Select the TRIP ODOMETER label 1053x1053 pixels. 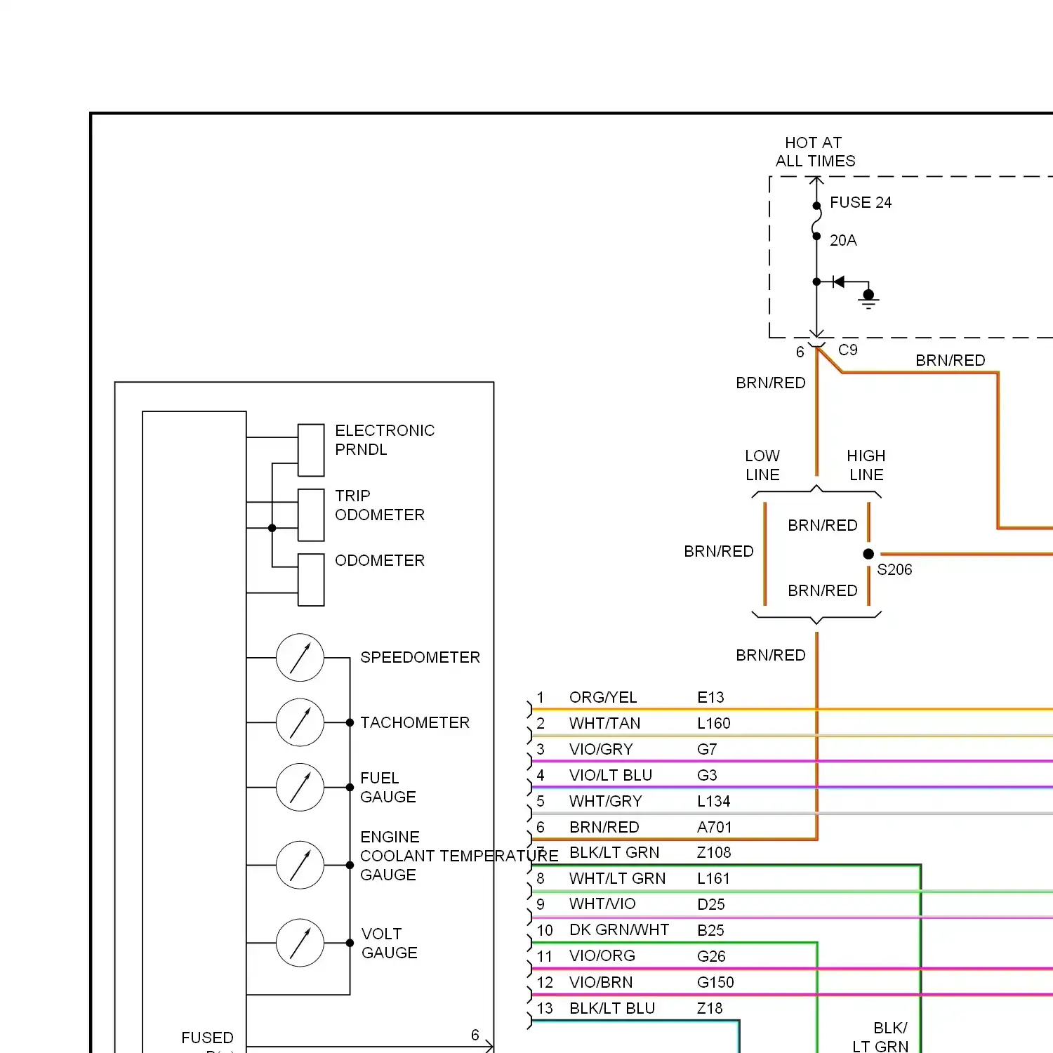pos(380,505)
